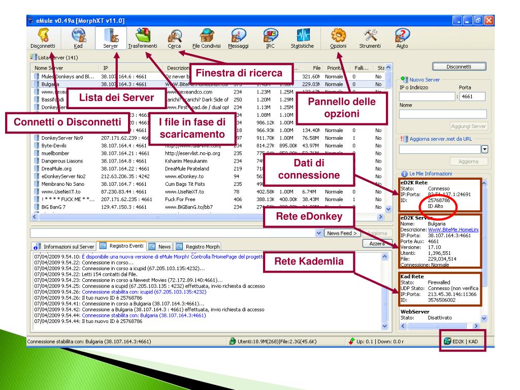Open the Strumenti tools toolbar icon
520x390 pixels.
pos(370,35)
